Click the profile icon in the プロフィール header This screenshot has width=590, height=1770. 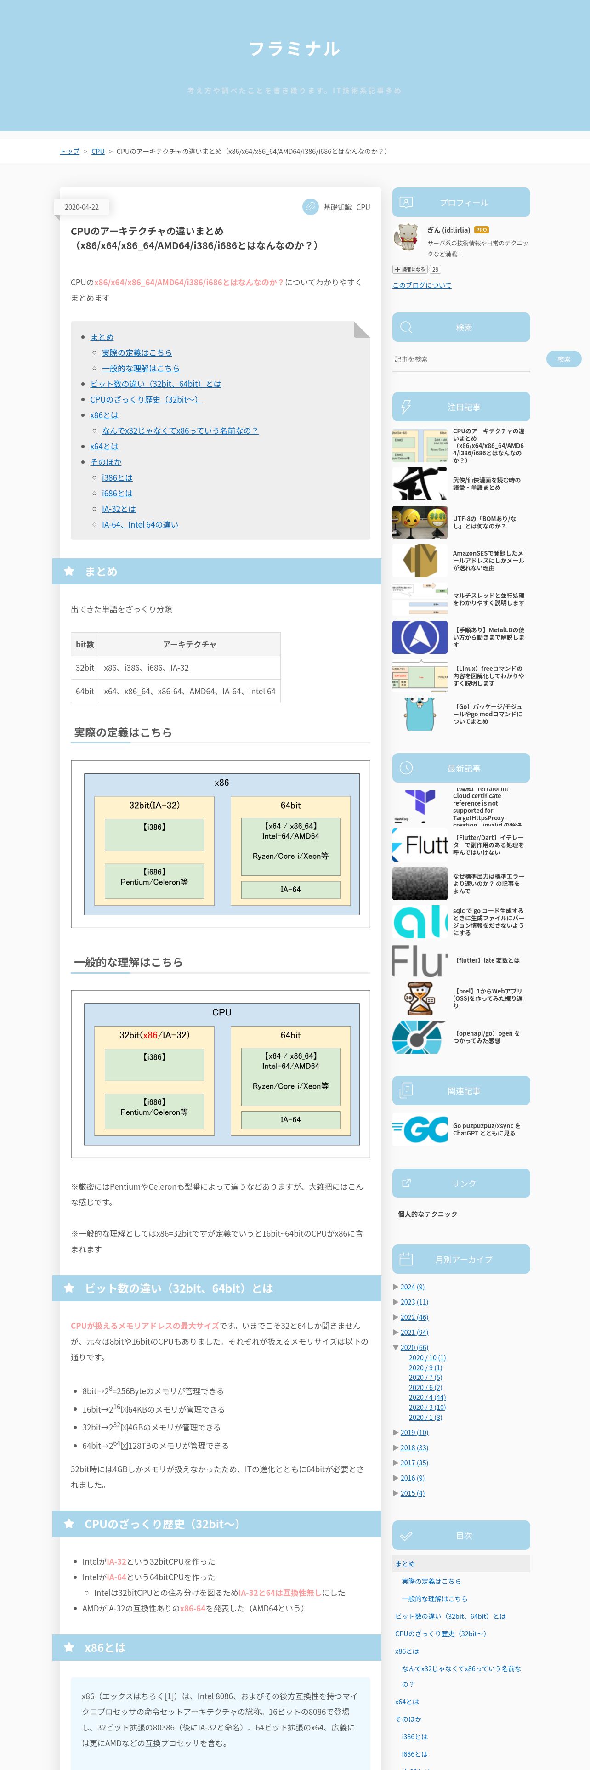coord(406,202)
